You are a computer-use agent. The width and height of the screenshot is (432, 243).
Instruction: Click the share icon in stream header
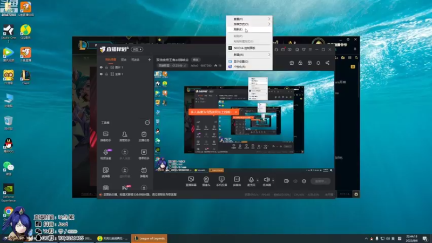327,63
